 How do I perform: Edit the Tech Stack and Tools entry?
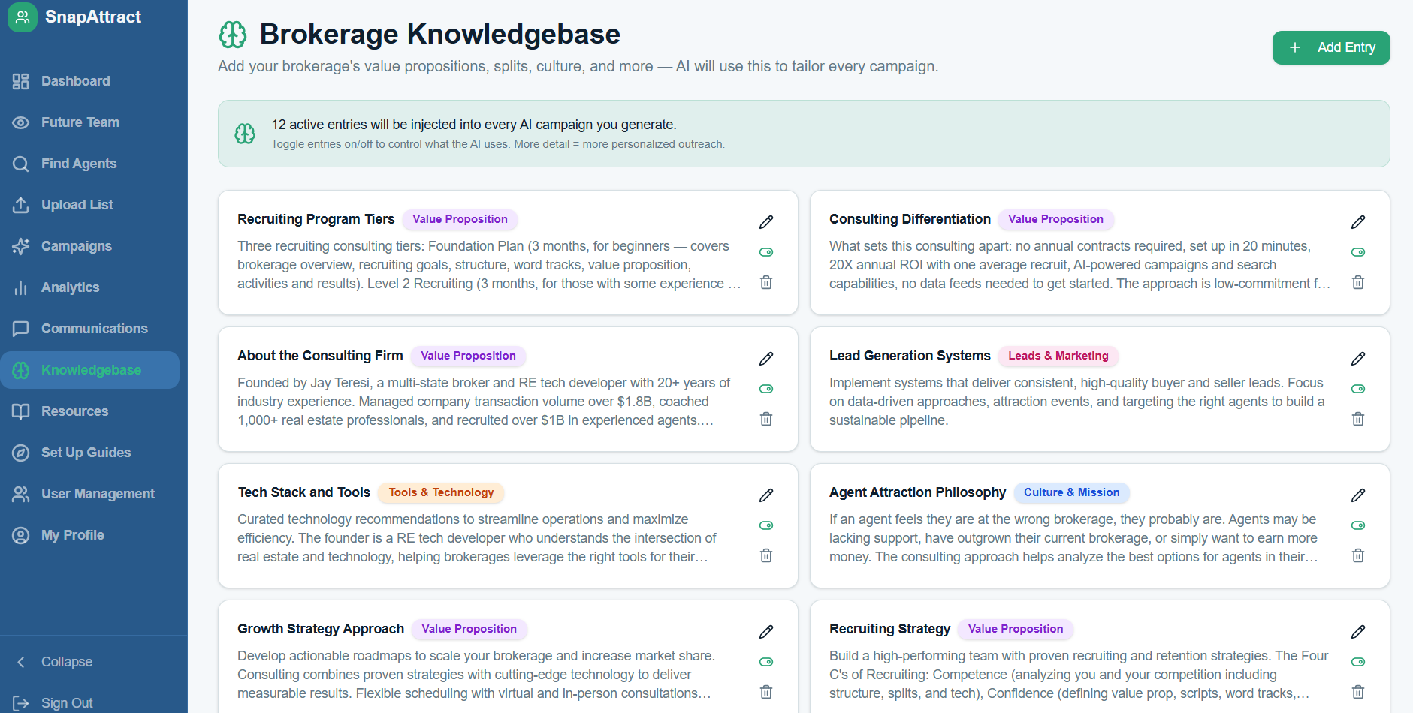click(766, 495)
